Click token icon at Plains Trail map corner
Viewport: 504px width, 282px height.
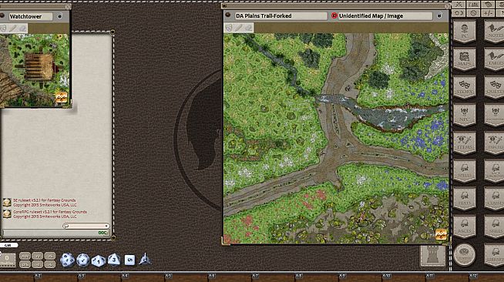point(441,234)
